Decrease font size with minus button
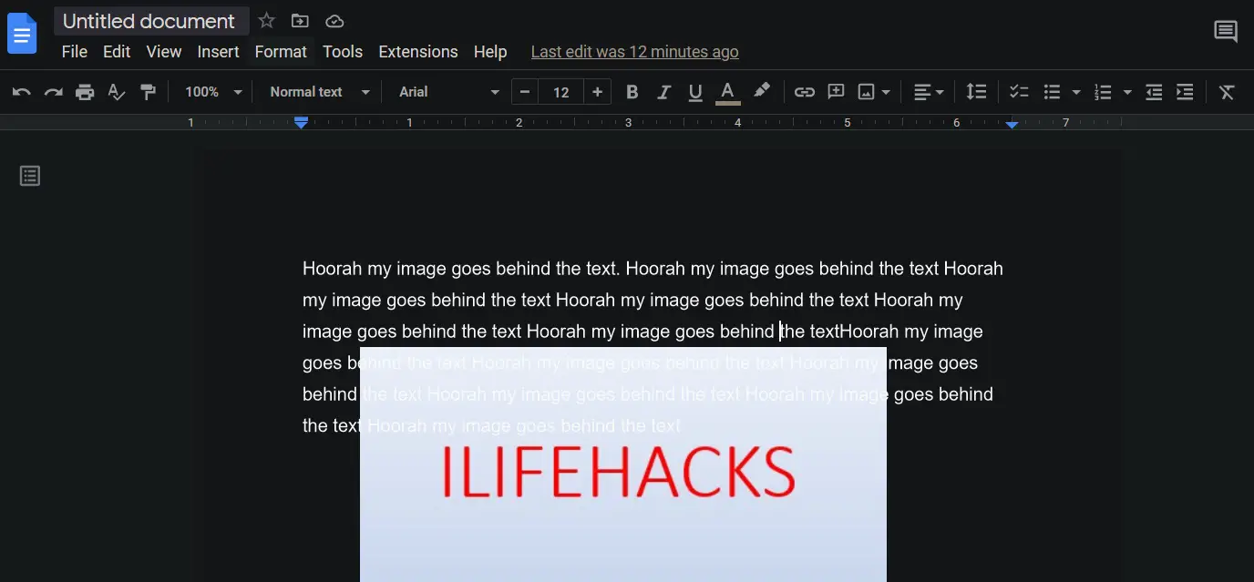Viewport: 1254px width, 582px height. 524,92
